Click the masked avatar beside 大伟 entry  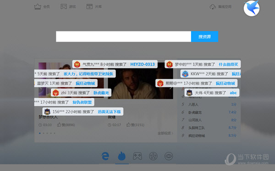[189, 93]
